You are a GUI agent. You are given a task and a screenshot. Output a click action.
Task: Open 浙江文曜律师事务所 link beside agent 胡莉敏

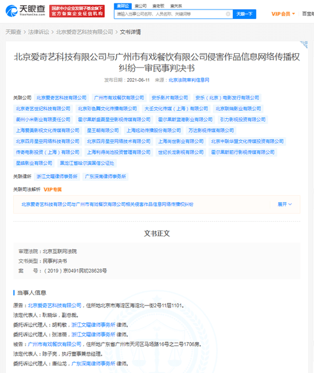(94, 325)
